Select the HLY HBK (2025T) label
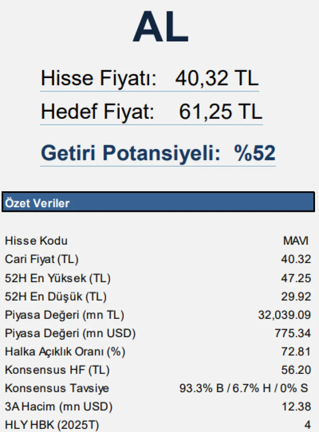 tap(52, 425)
